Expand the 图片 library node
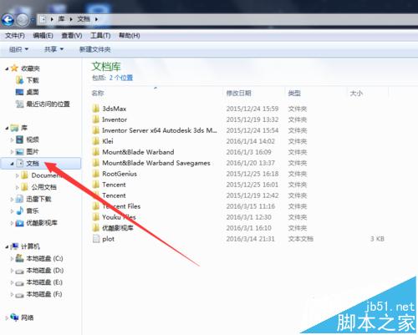 click(12, 152)
